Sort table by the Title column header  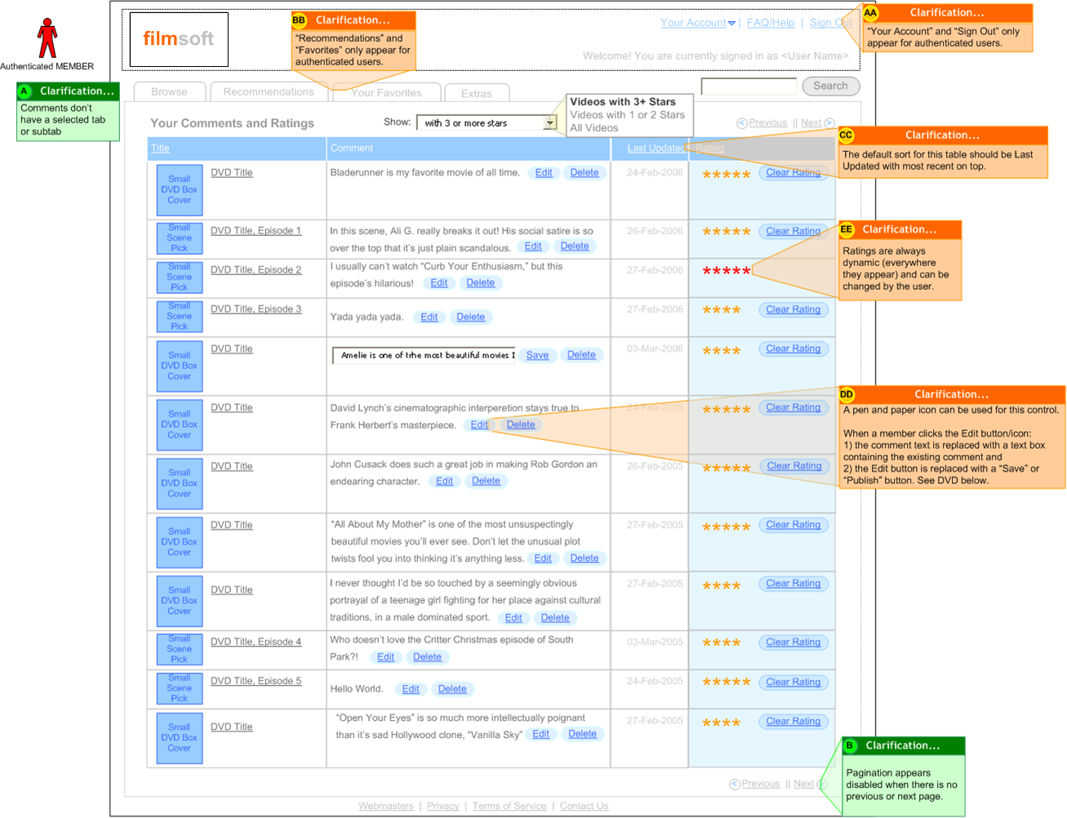click(160, 149)
